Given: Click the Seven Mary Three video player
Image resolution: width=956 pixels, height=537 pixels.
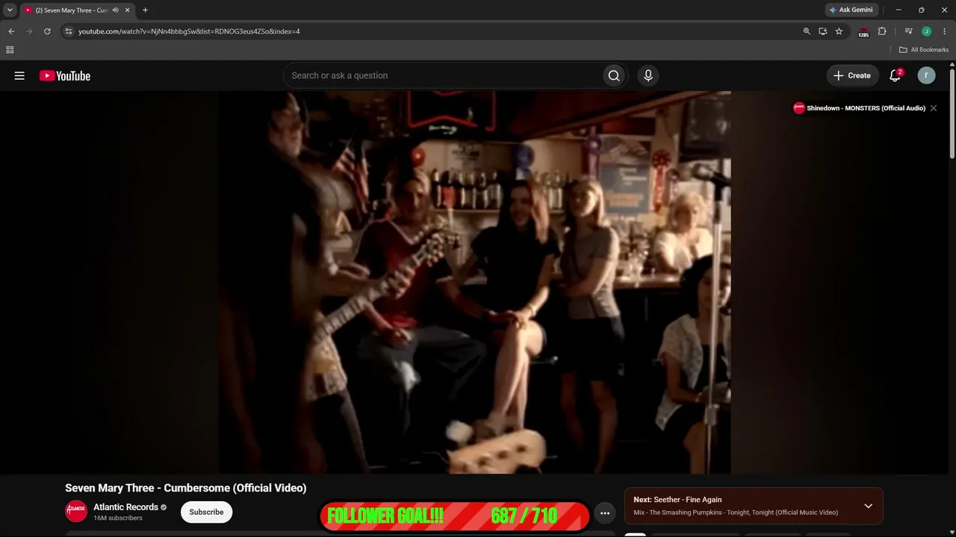Looking at the screenshot, I should [x=474, y=282].
